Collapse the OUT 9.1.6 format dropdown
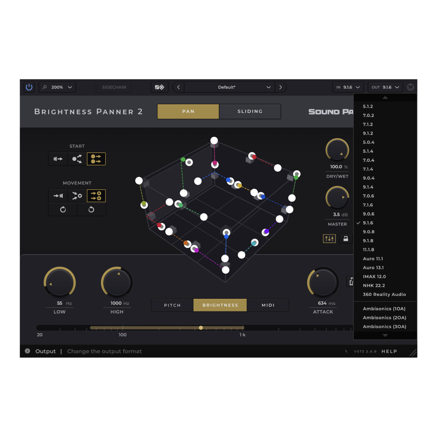 385,87
